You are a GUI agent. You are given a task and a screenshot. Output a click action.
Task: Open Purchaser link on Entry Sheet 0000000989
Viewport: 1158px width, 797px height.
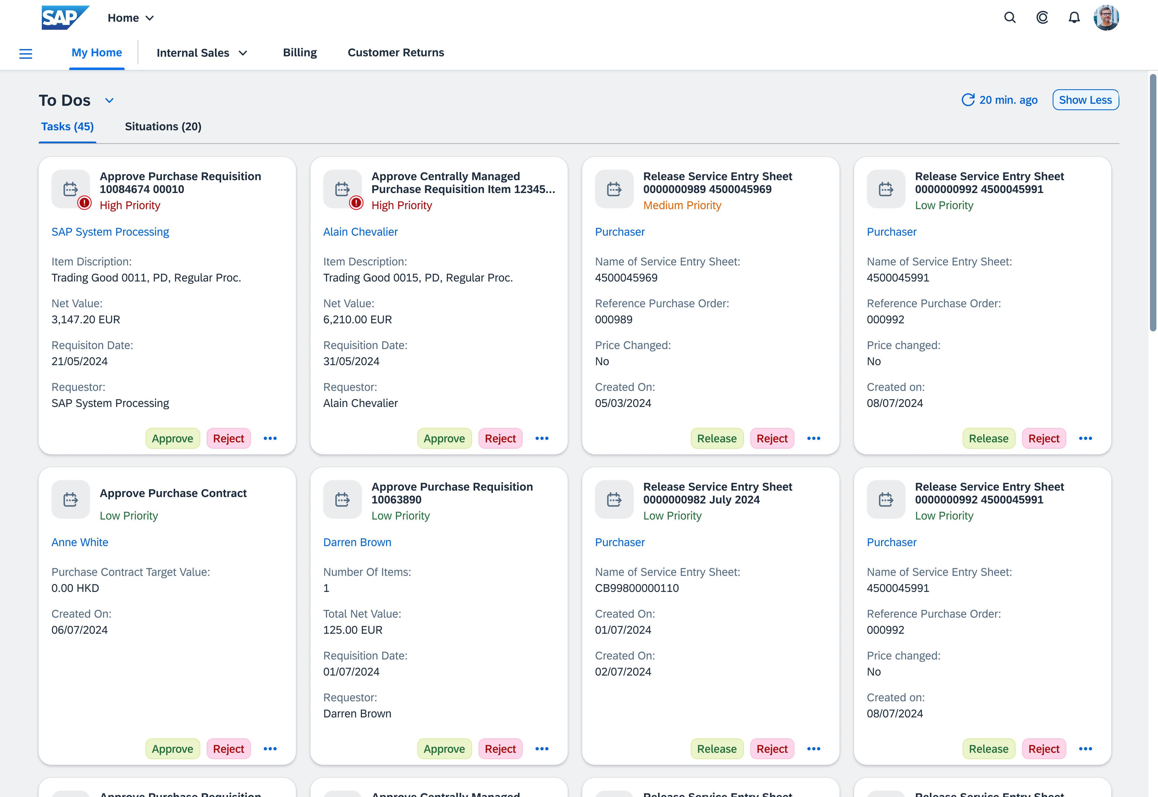coord(620,232)
